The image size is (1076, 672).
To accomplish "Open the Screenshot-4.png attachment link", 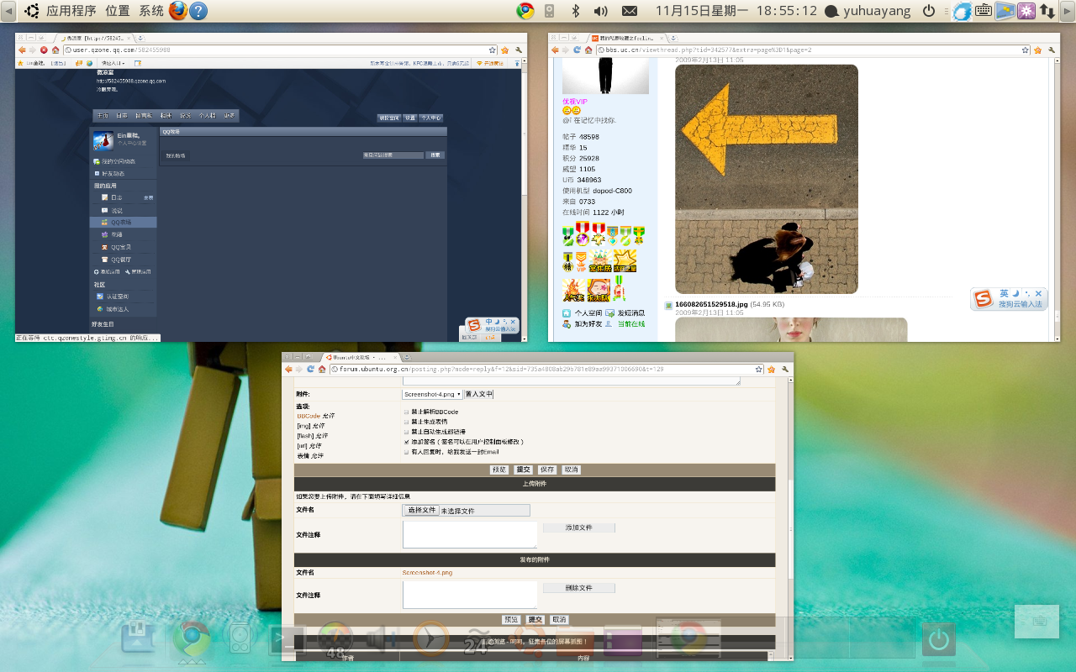I will pyautogui.click(x=427, y=573).
